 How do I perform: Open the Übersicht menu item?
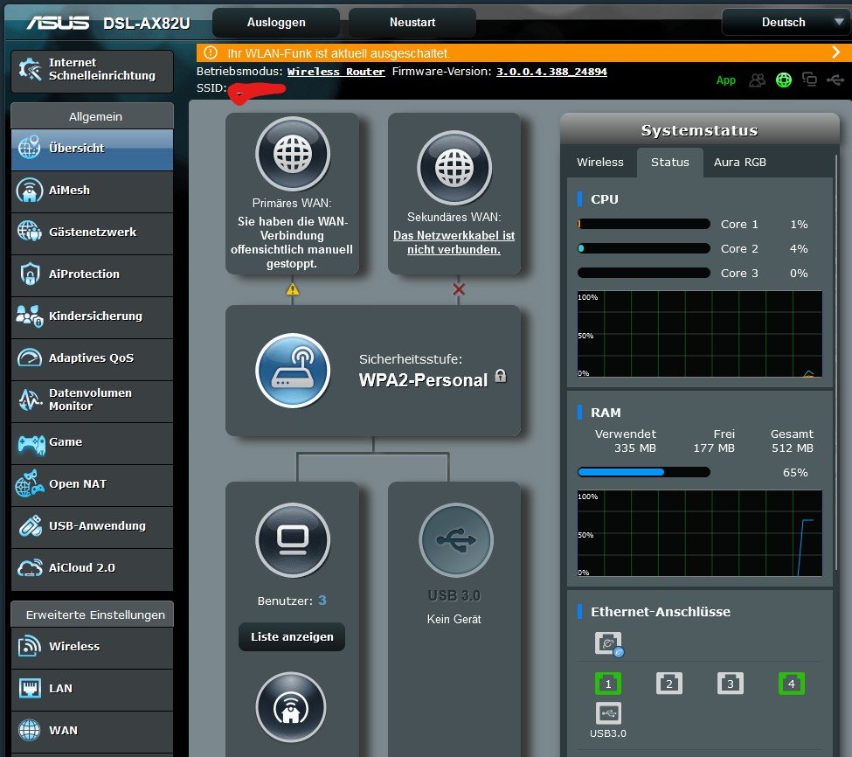(92, 149)
